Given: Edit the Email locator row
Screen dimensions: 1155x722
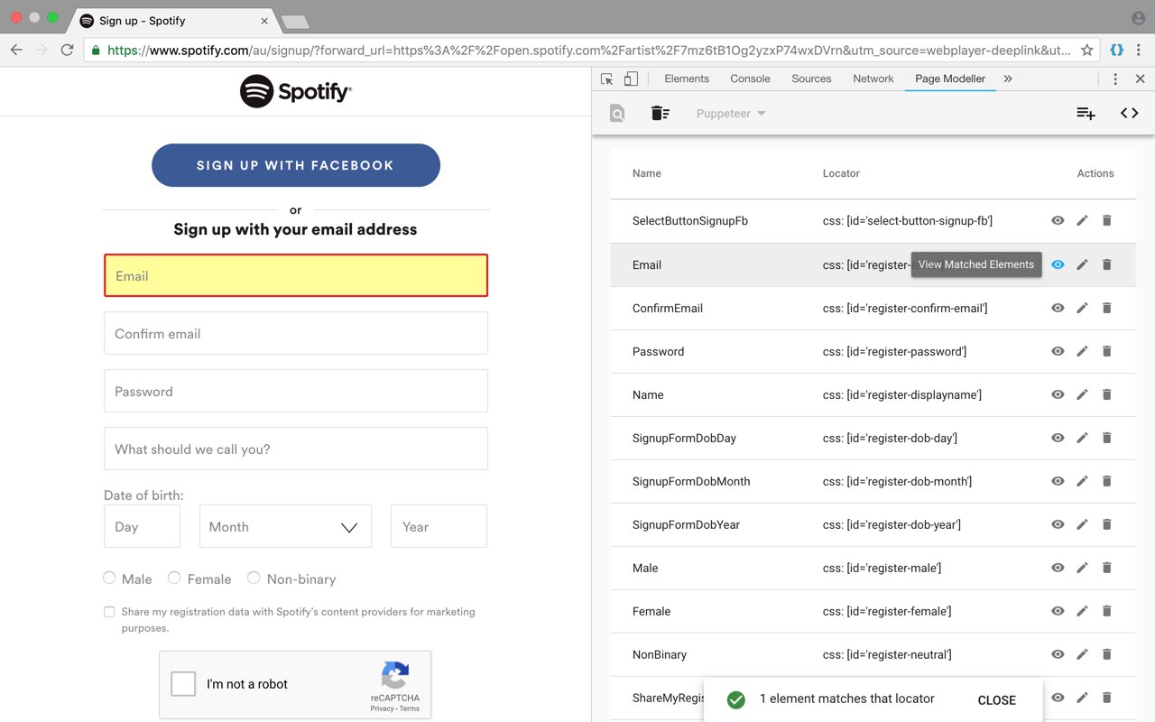Looking at the screenshot, I should [1082, 264].
